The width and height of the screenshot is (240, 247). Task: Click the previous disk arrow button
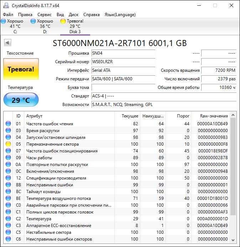[x=7, y=42]
